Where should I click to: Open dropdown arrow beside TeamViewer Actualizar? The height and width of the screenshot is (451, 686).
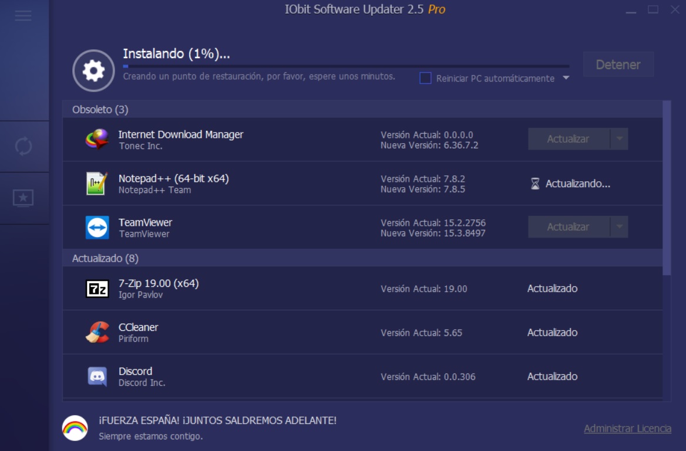click(x=620, y=227)
